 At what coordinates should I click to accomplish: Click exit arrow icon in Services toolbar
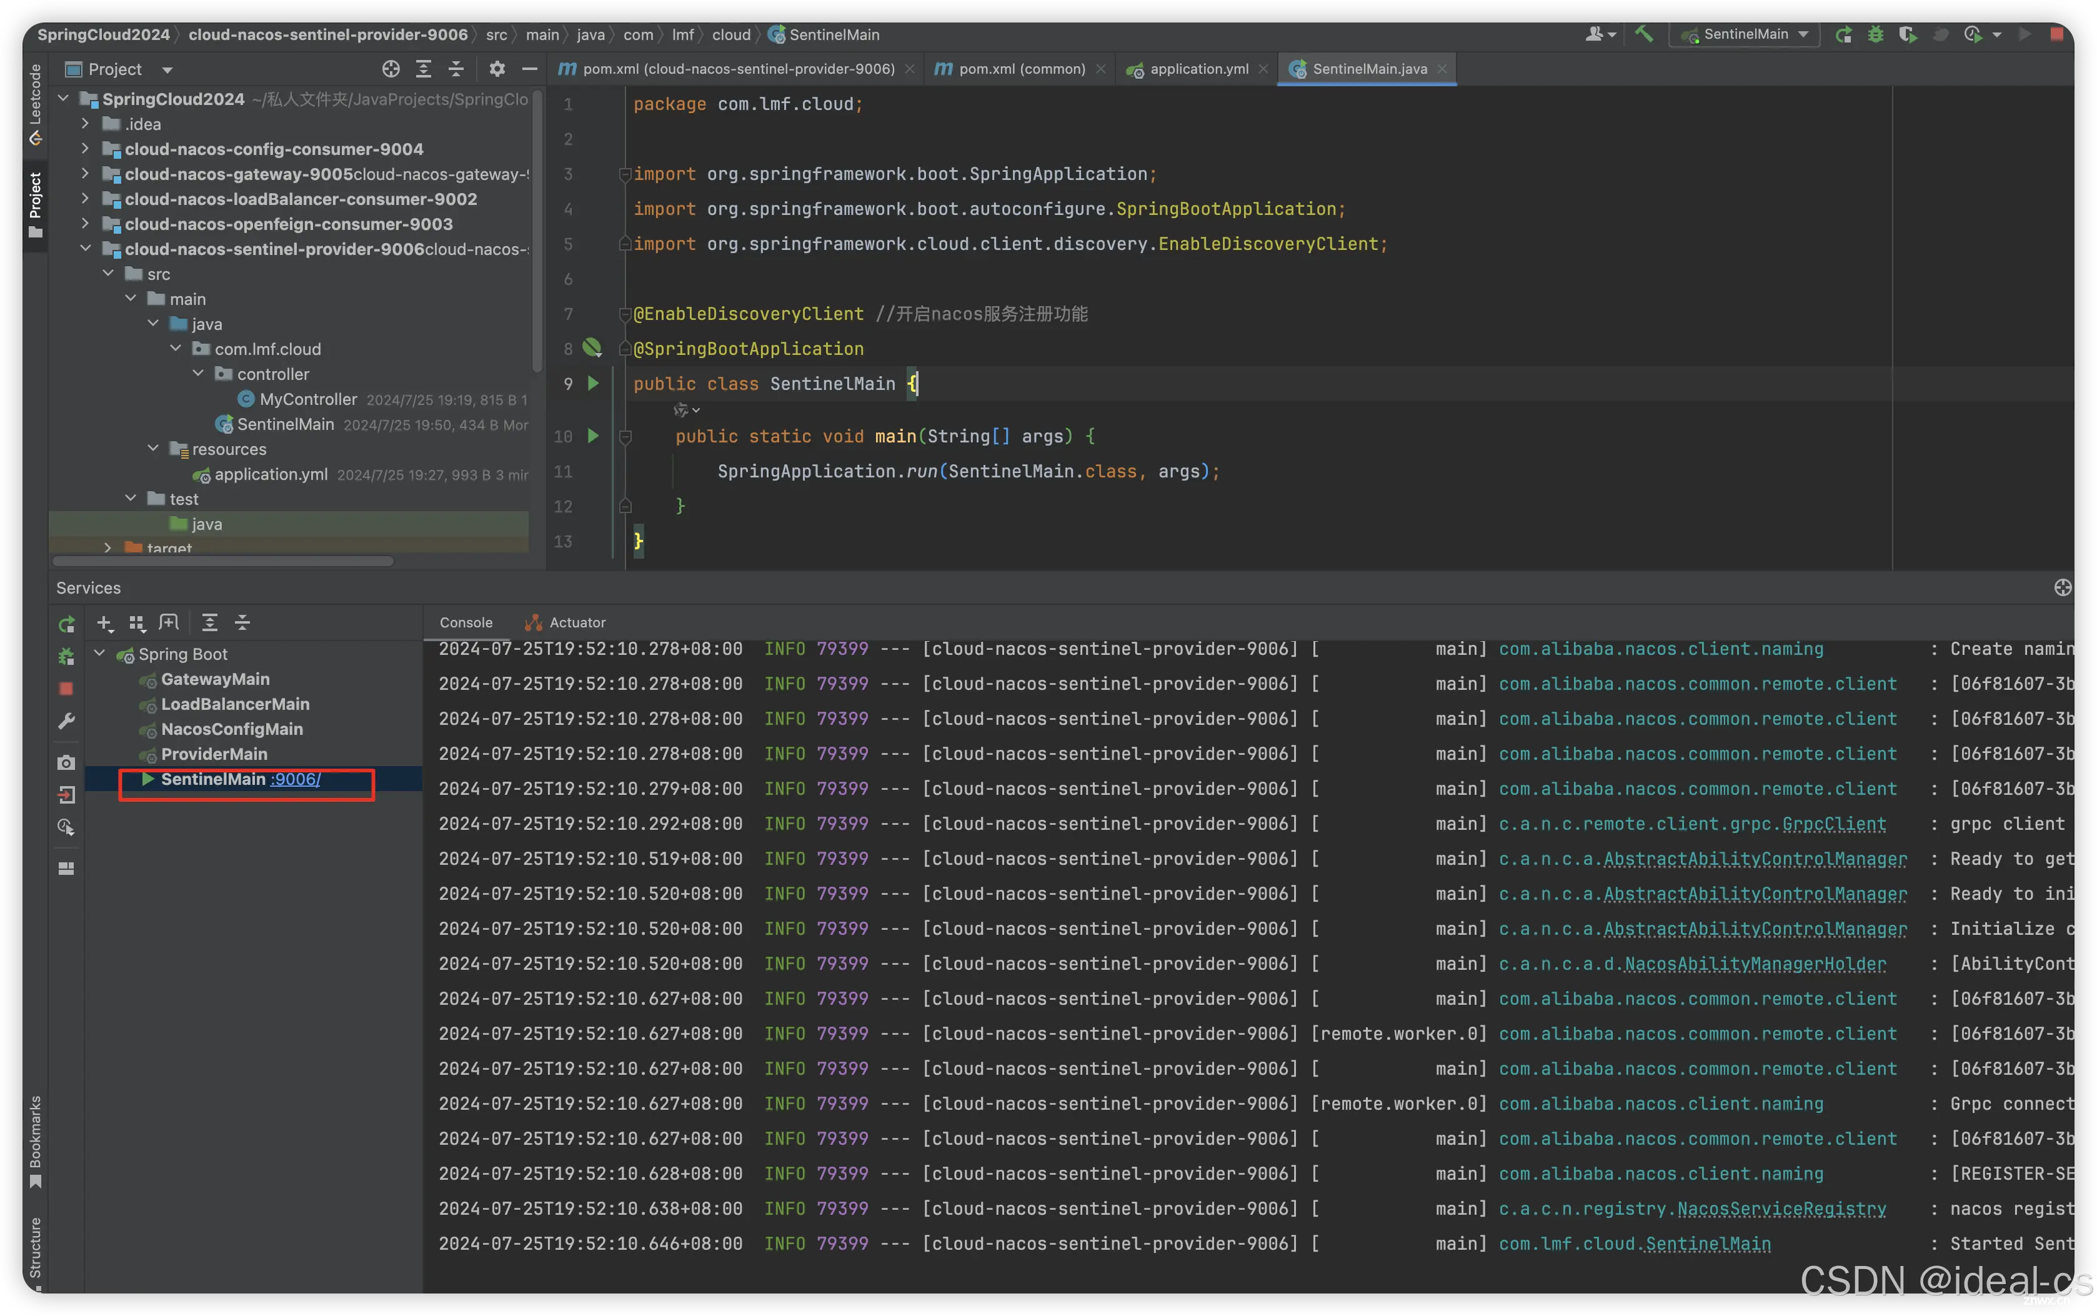coord(66,795)
